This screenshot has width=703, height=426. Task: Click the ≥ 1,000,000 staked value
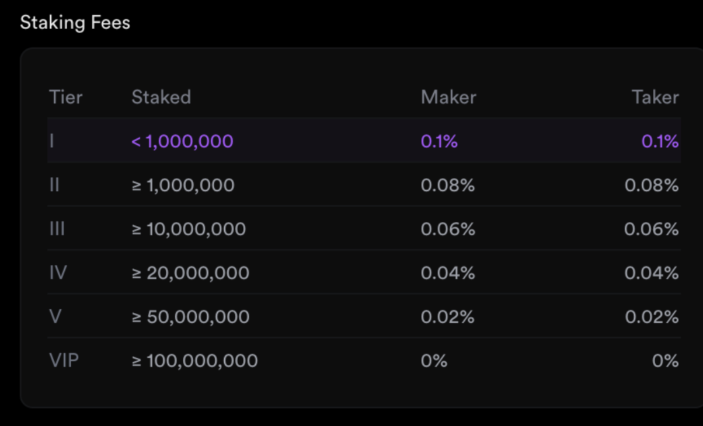[183, 185]
